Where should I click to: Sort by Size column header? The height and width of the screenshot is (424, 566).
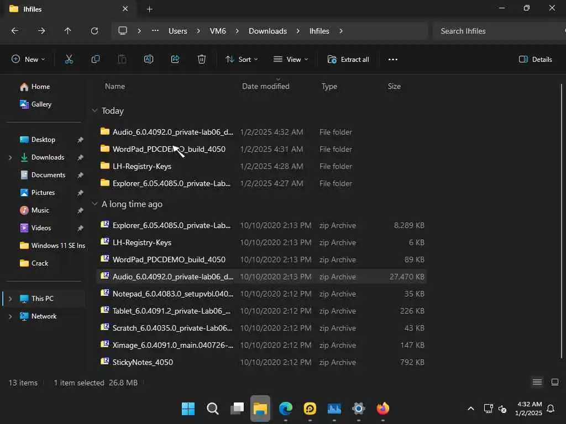394,86
